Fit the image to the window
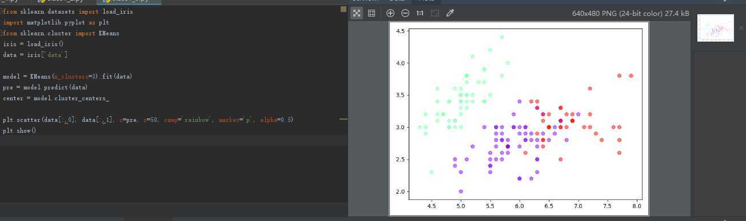 [435, 13]
